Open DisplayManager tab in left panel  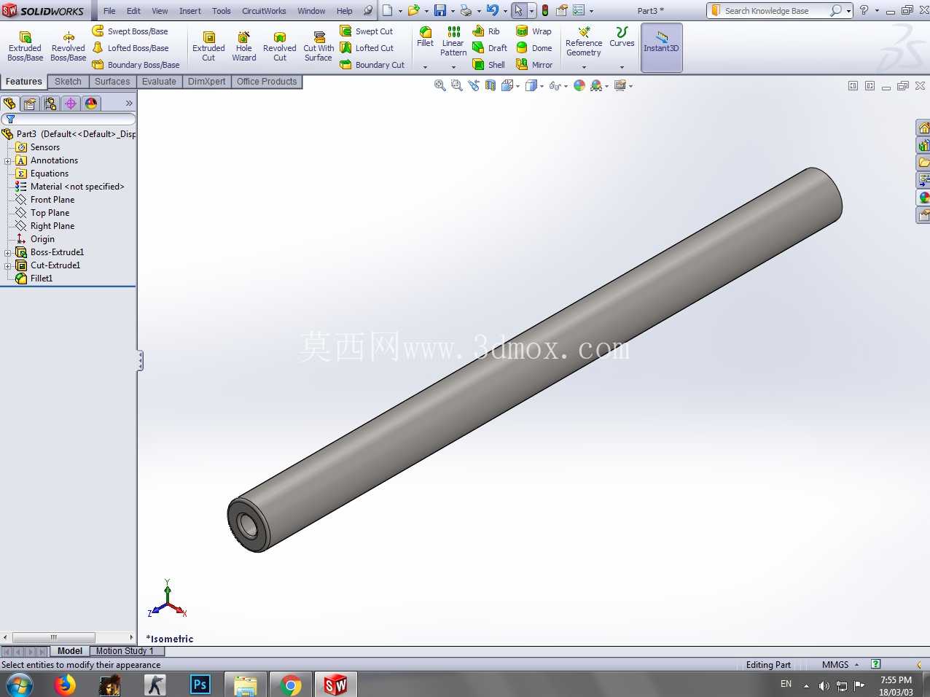coord(91,104)
